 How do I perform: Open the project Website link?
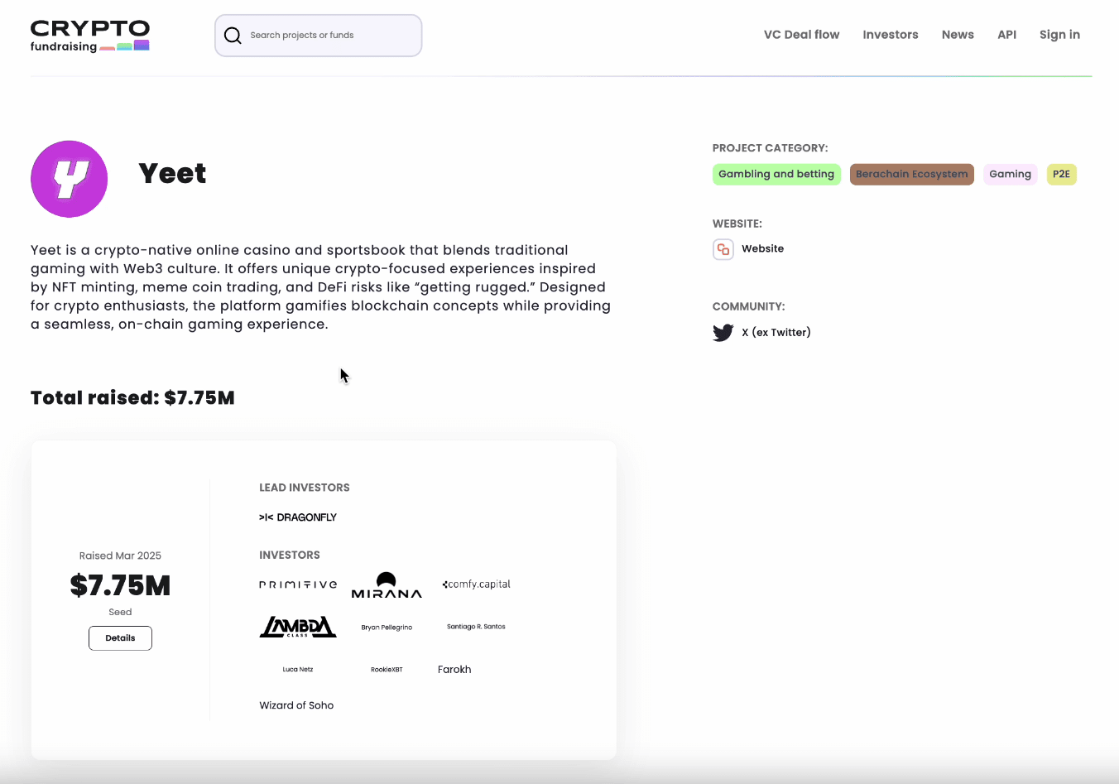(762, 248)
